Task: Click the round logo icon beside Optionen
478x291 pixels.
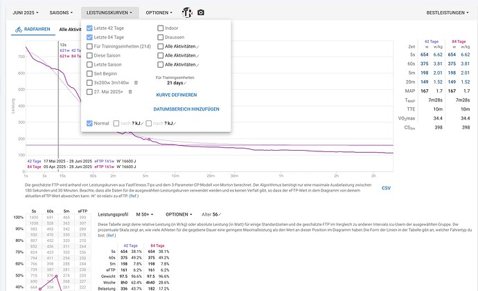Action: [186, 12]
